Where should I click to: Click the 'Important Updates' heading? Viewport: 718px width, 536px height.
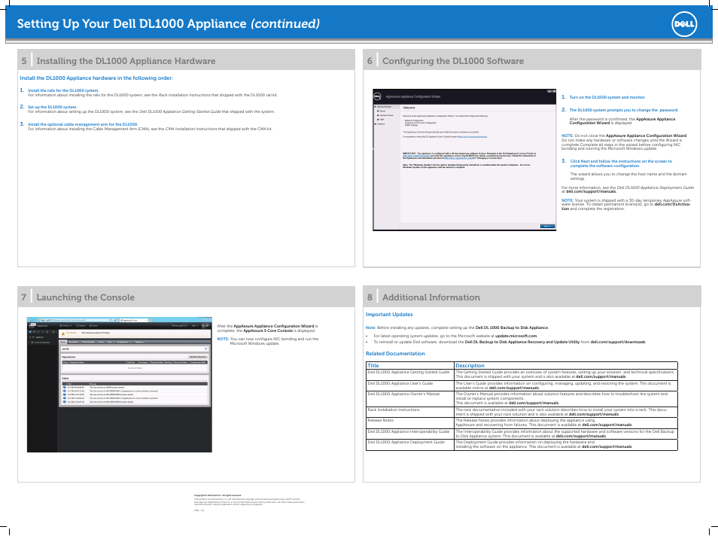pos(389,314)
